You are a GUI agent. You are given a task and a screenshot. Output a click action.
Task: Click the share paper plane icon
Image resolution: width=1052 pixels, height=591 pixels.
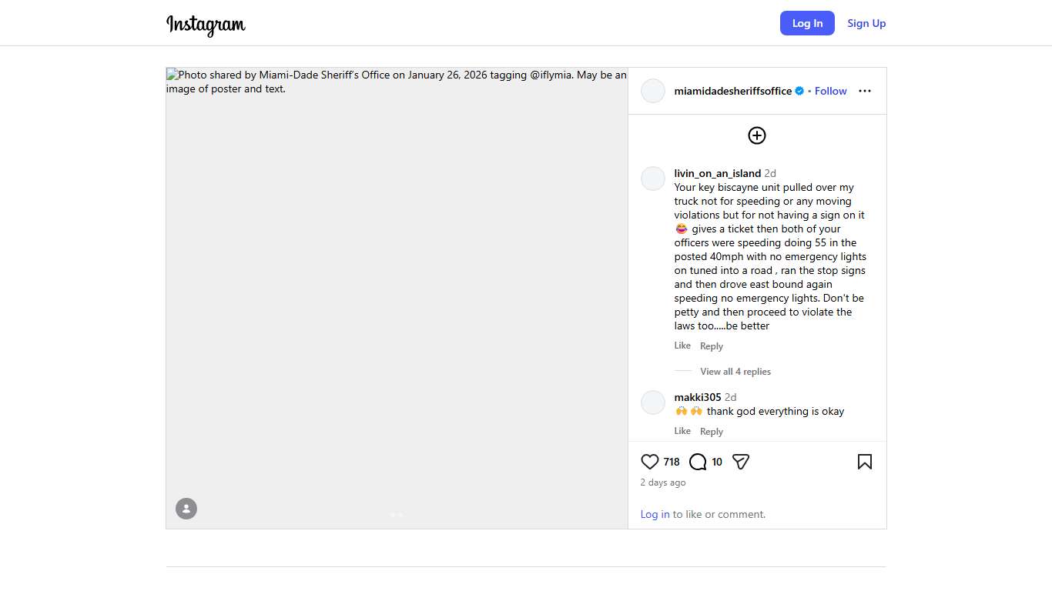pyautogui.click(x=741, y=462)
